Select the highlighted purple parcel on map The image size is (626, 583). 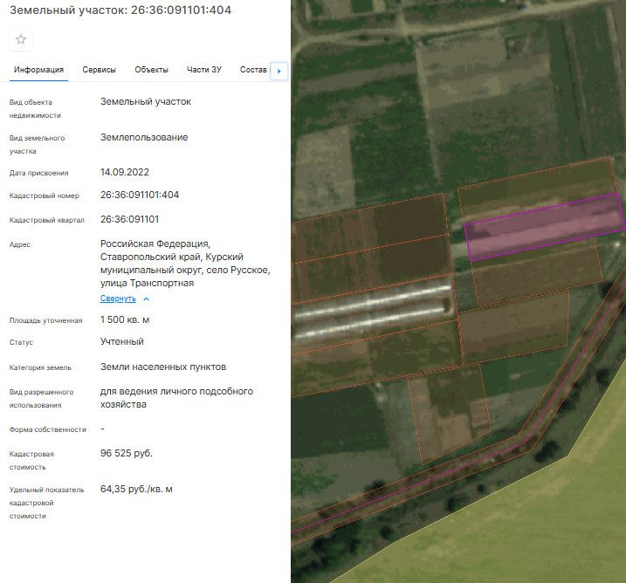545,227
